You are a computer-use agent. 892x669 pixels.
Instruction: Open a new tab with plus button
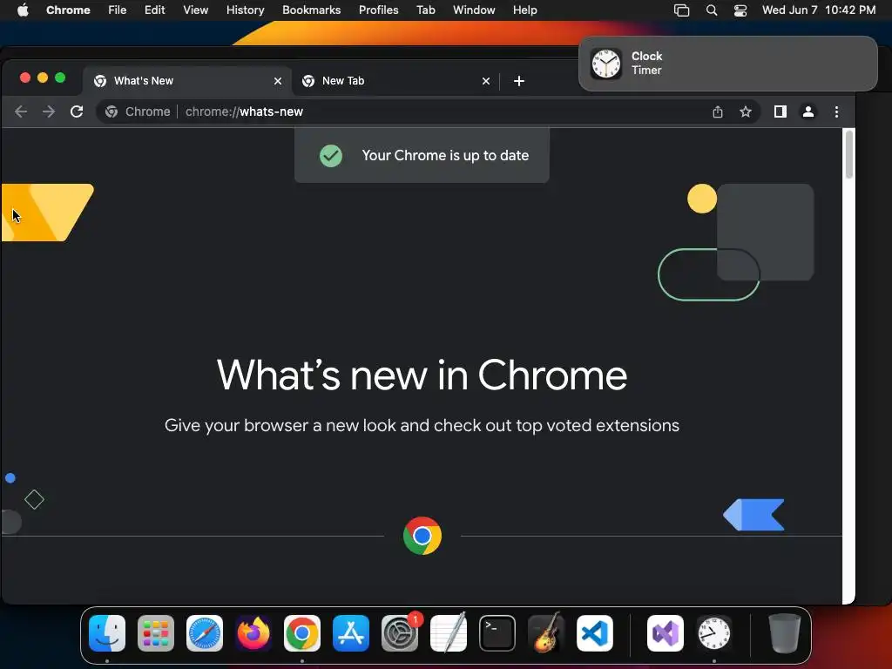click(519, 81)
